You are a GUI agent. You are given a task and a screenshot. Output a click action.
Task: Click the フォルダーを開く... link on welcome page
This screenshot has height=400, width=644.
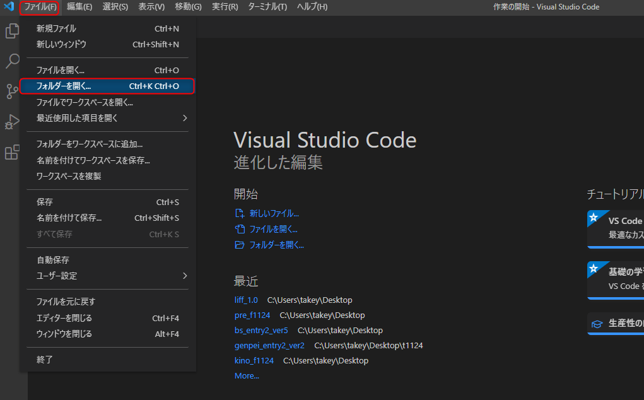276,245
